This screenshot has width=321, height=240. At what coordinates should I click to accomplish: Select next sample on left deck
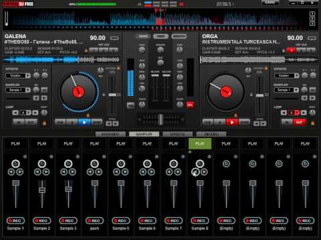click(x=44, y=98)
